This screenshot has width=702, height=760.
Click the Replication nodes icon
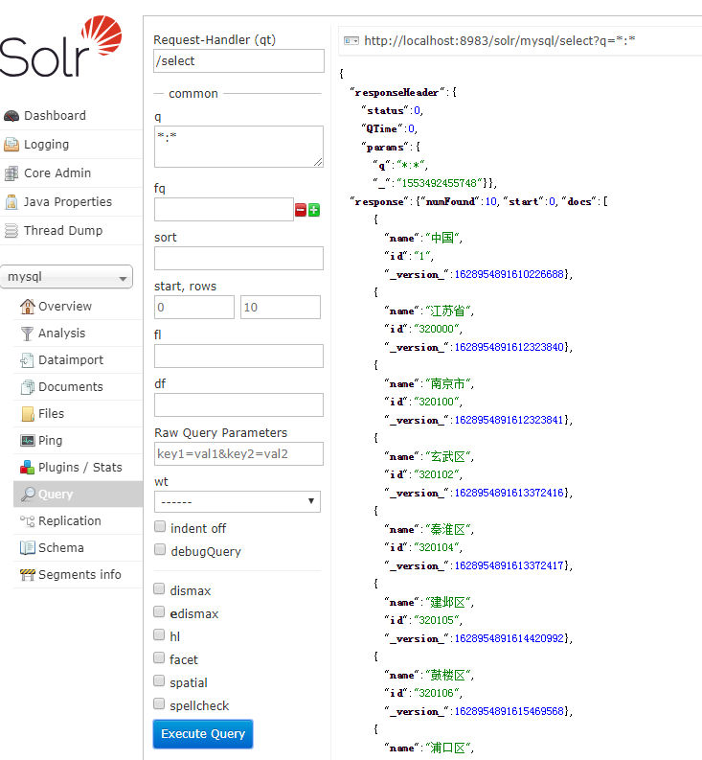[27, 521]
